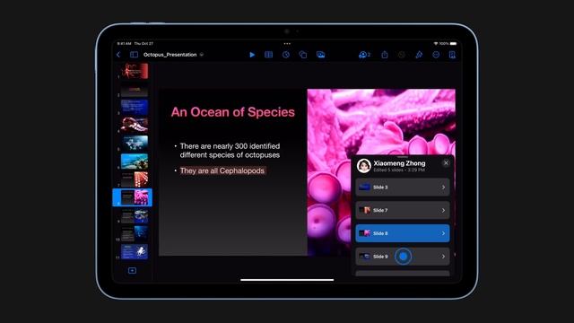Select slide 10 thumbnail in navigator
The height and width of the screenshot is (323, 574).
click(135, 233)
